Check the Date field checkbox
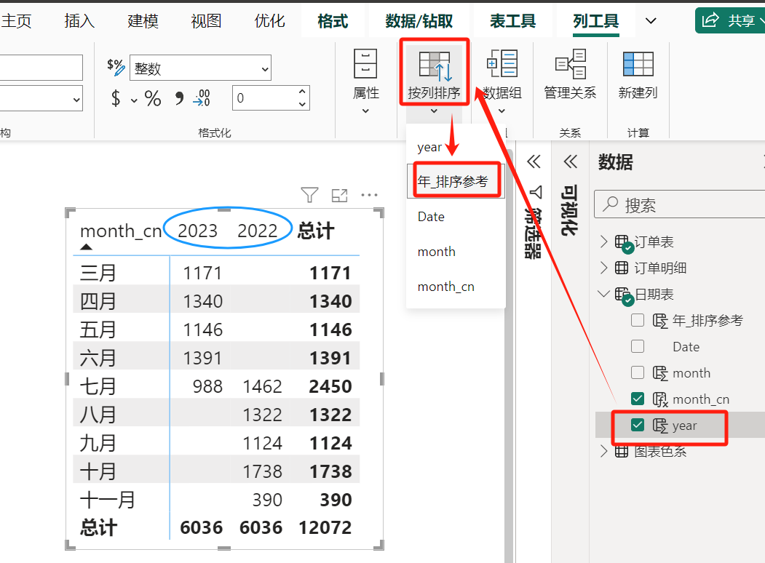The image size is (765, 563). point(638,346)
